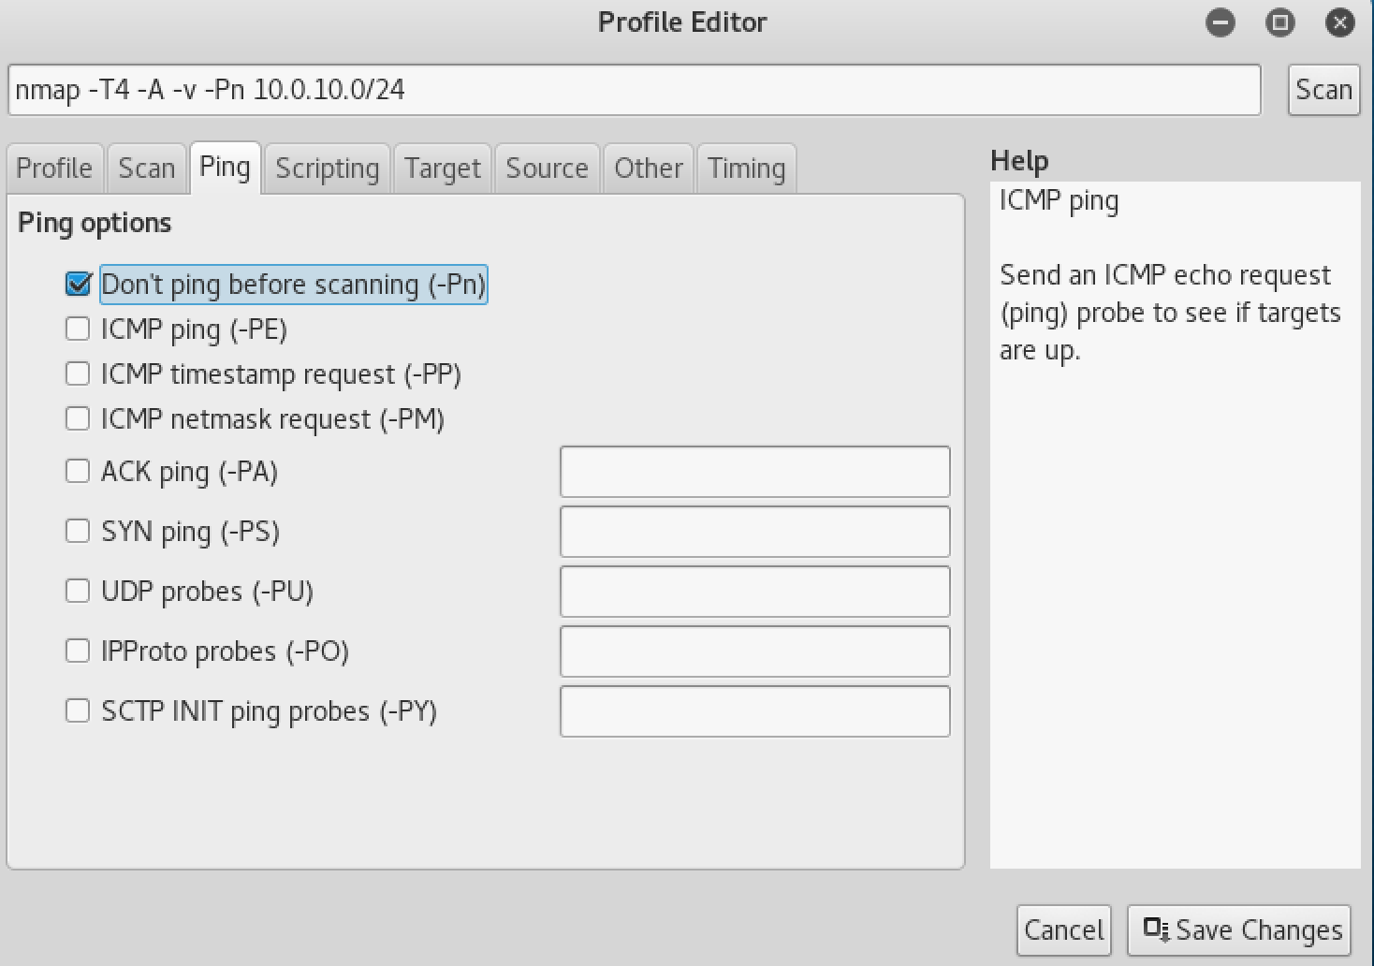Image resolution: width=1374 pixels, height=966 pixels.
Task: Go to the Scripting tab
Action: (327, 168)
